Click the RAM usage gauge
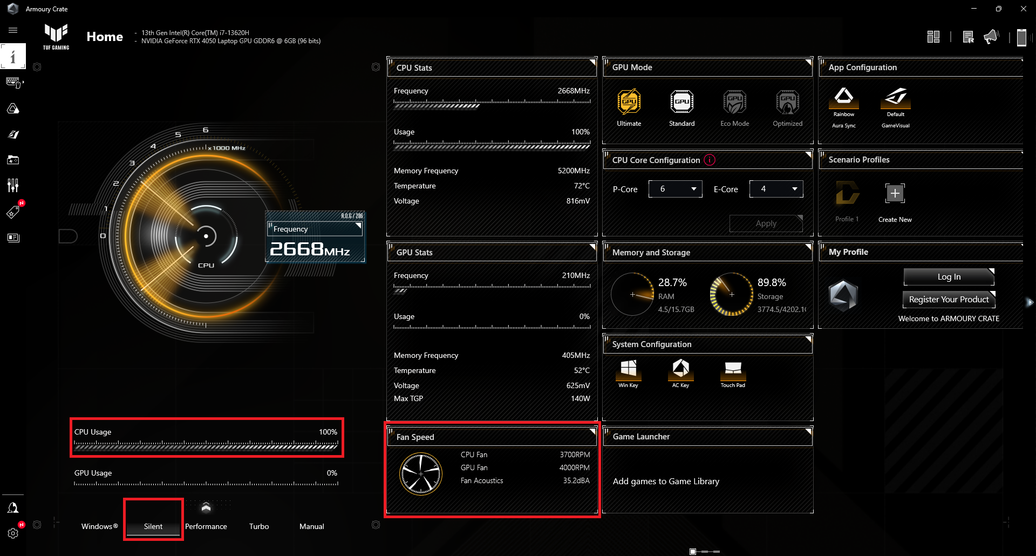 coord(632,294)
